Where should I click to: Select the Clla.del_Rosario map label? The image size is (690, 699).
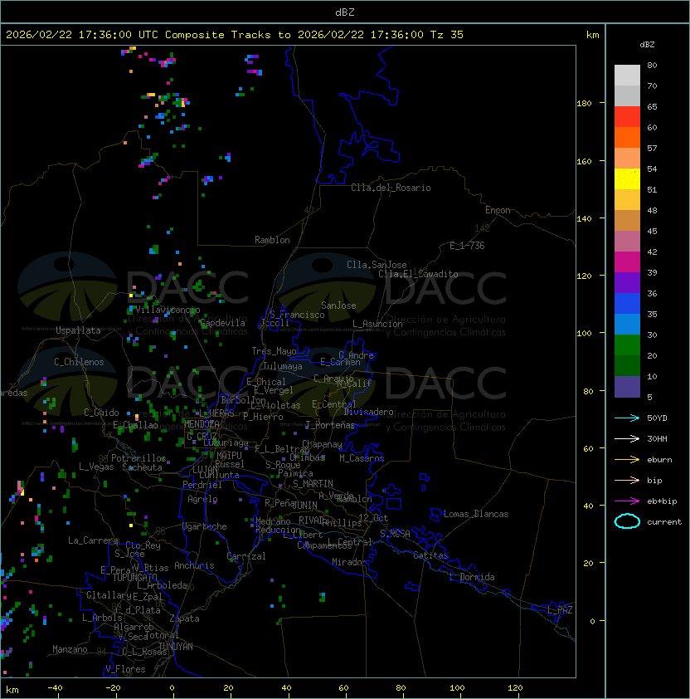[391, 188]
